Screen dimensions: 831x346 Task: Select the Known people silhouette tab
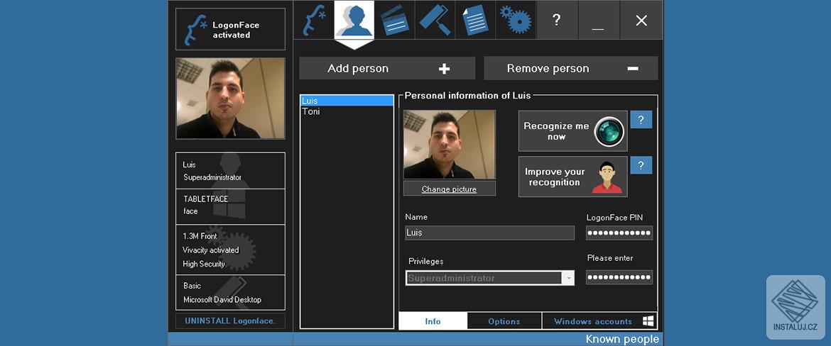[x=354, y=20]
